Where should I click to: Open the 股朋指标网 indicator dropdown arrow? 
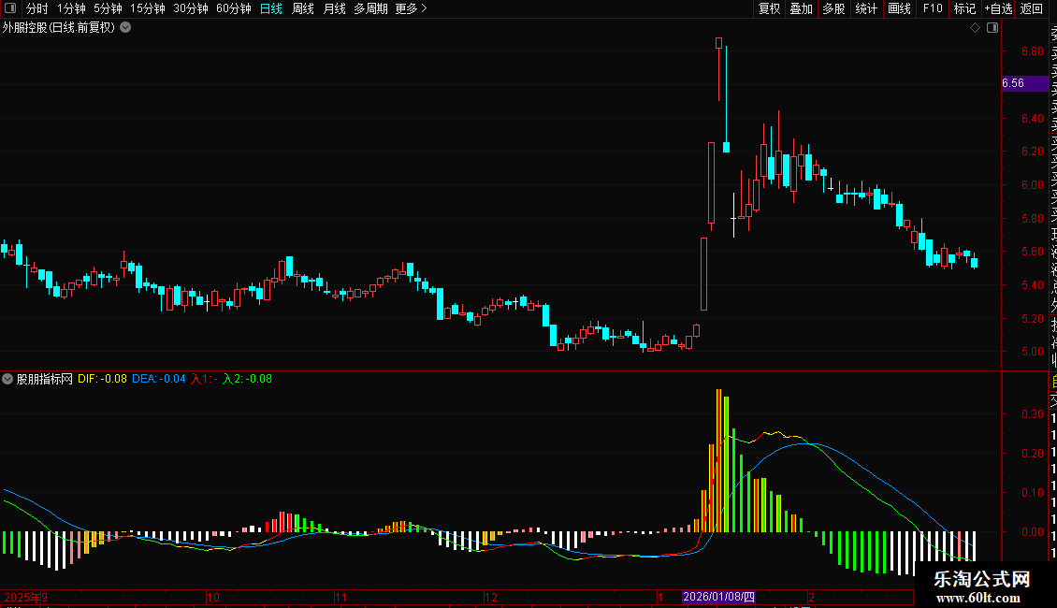7,379
